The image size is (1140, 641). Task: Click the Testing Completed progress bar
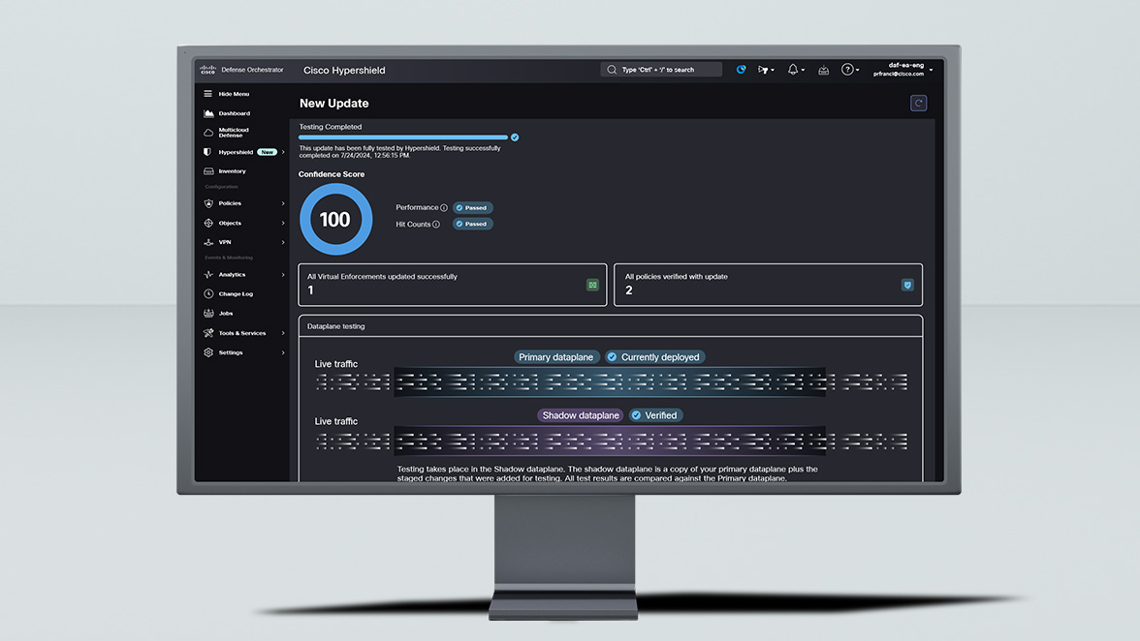pos(403,137)
